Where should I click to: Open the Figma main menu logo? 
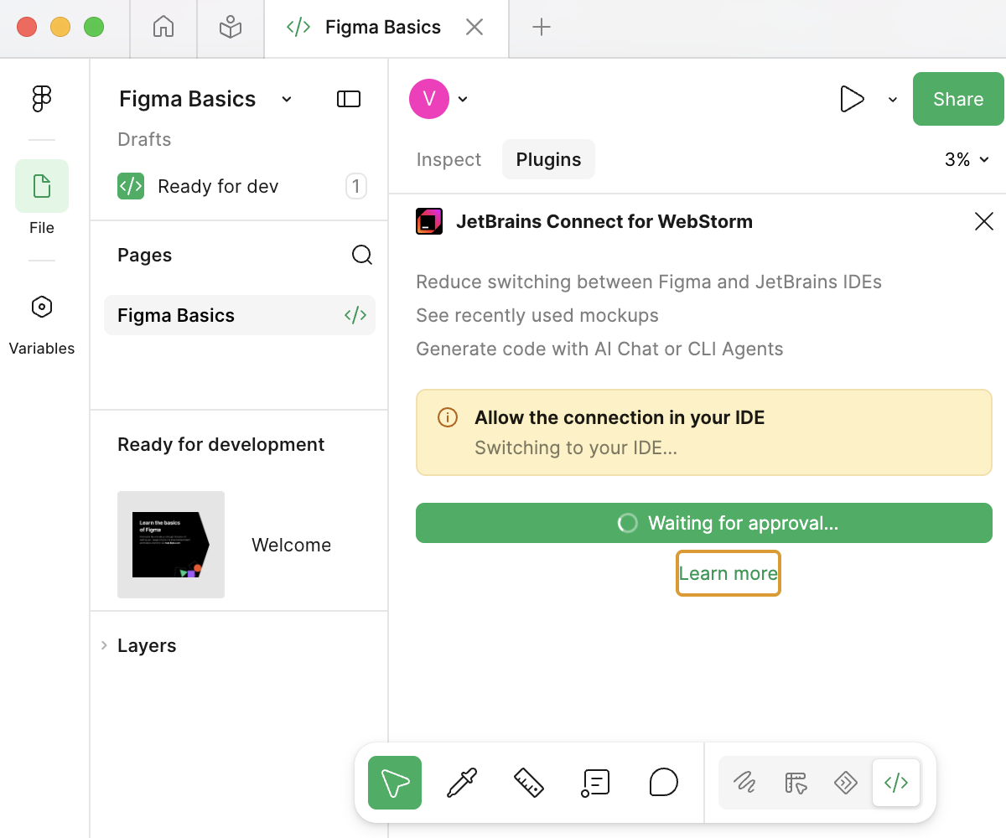[42, 99]
